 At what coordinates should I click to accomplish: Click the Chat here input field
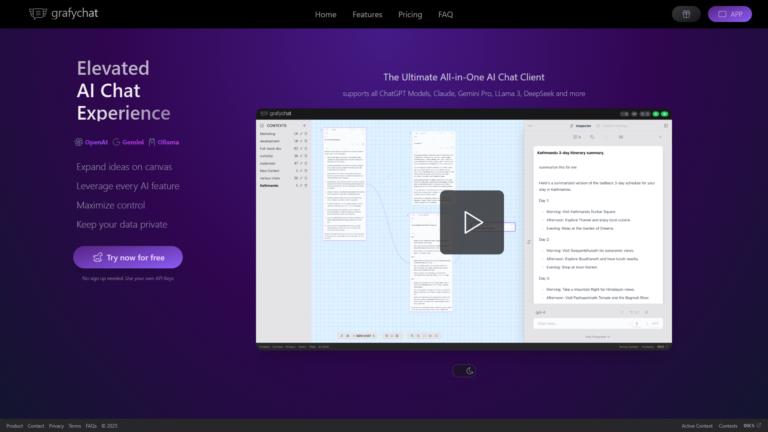click(582, 324)
